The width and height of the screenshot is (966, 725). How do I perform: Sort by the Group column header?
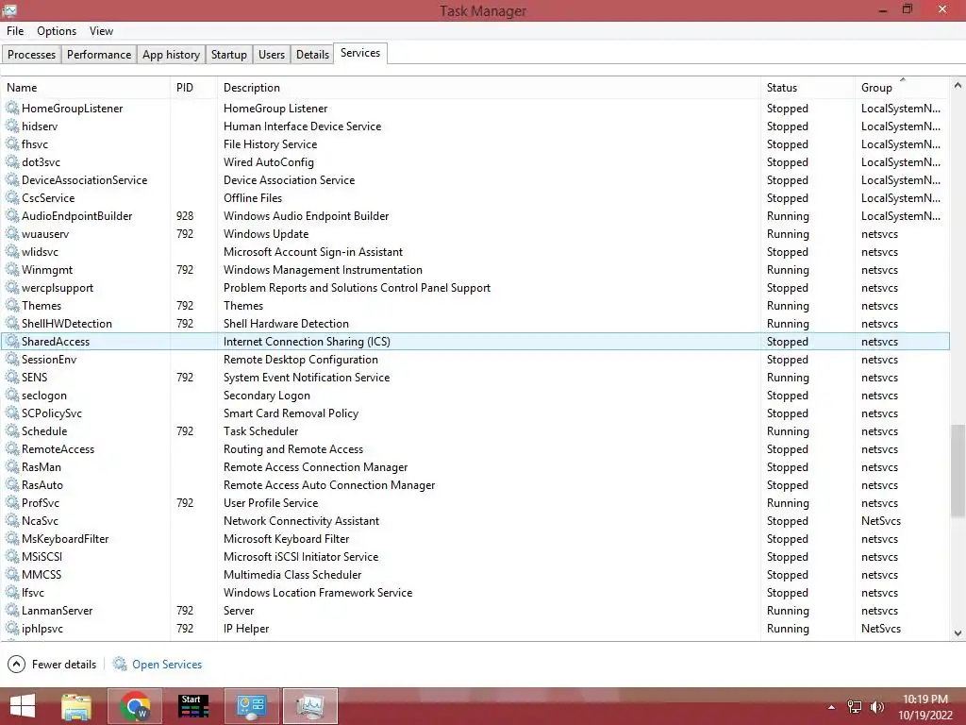903,88
